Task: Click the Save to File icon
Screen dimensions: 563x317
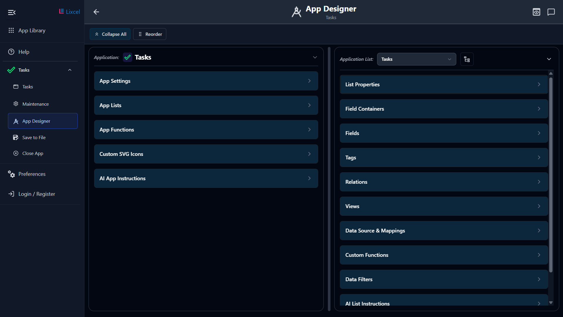Action: click(16, 137)
